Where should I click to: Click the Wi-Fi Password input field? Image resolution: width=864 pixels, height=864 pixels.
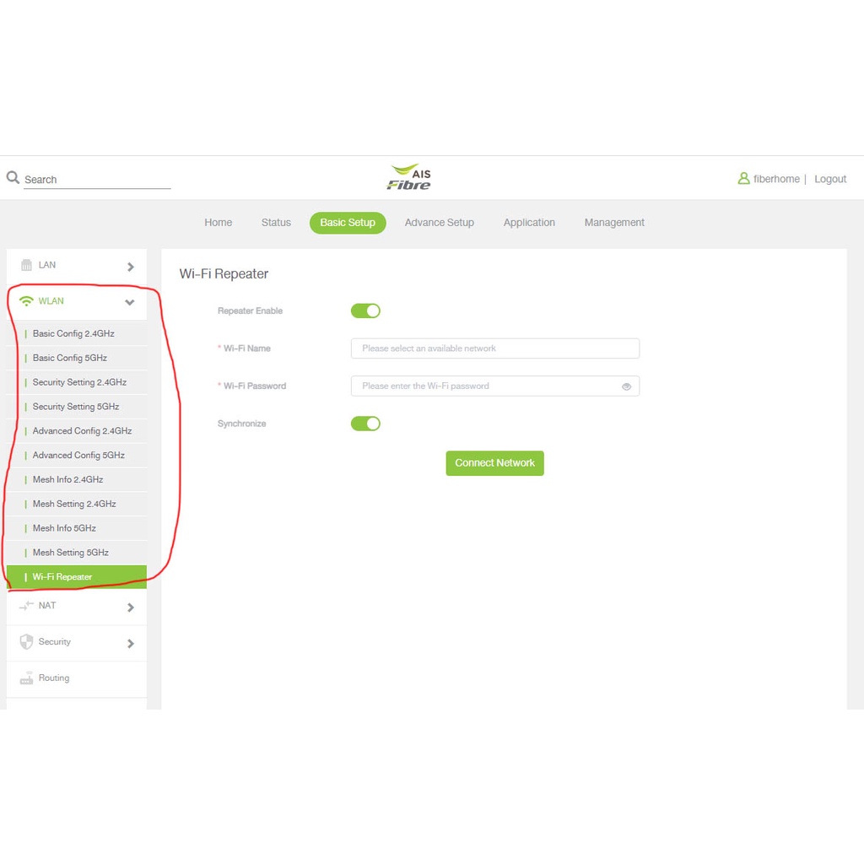[x=485, y=386]
